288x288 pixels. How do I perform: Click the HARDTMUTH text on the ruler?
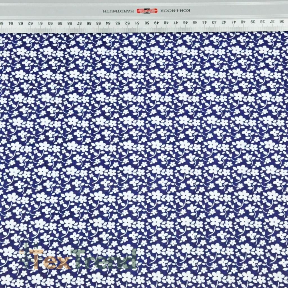[x=118, y=11]
